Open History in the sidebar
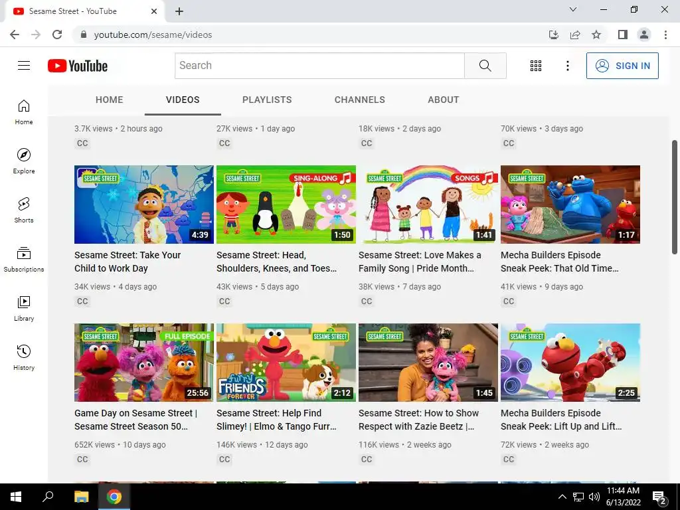Viewport: 680px width, 510px height. point(24,357)
